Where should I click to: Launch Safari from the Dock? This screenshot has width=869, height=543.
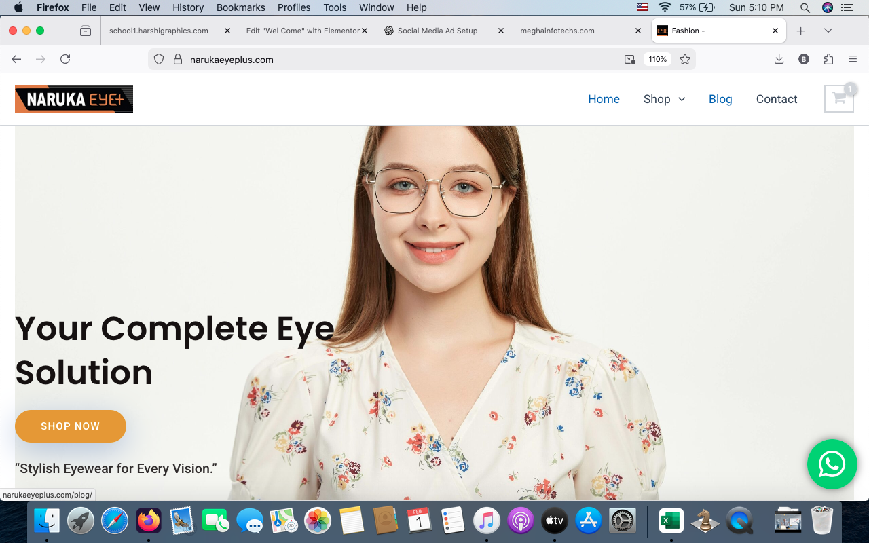[x=115, y=521]
